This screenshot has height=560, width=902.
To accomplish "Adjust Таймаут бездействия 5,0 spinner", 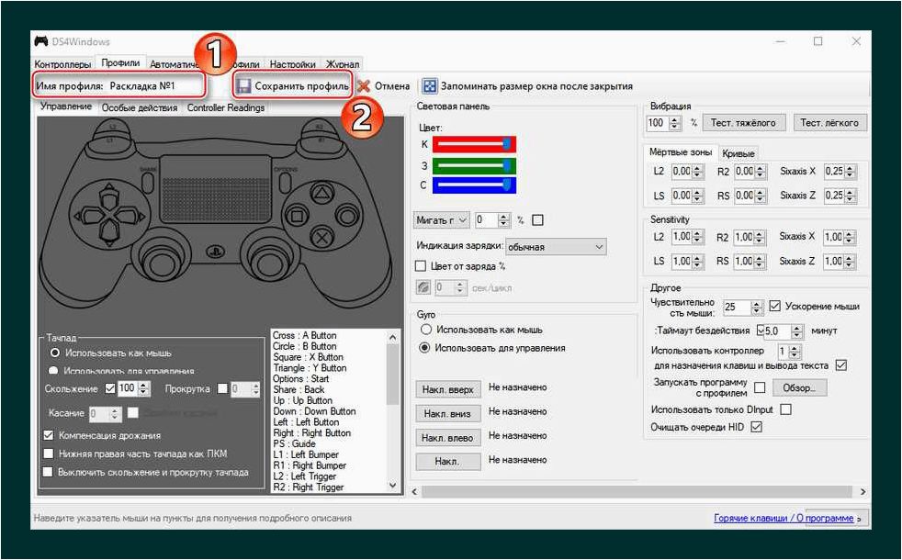I will pyautogui.click(x=796, y=331).
